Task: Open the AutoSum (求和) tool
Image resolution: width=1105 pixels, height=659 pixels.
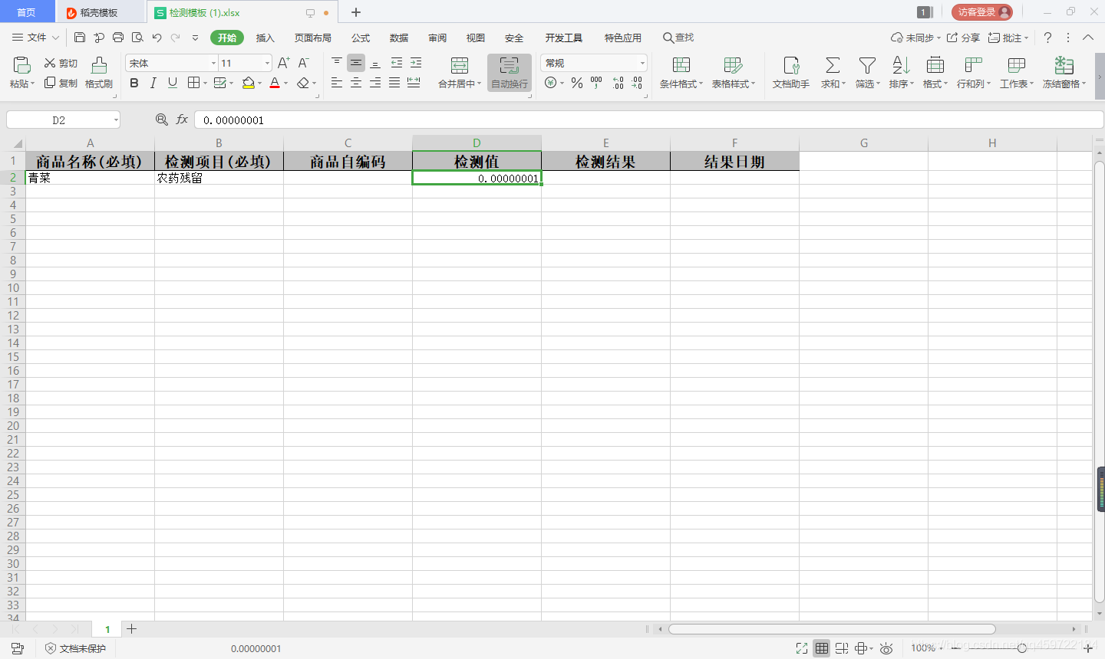Action: tap(832, 73)
